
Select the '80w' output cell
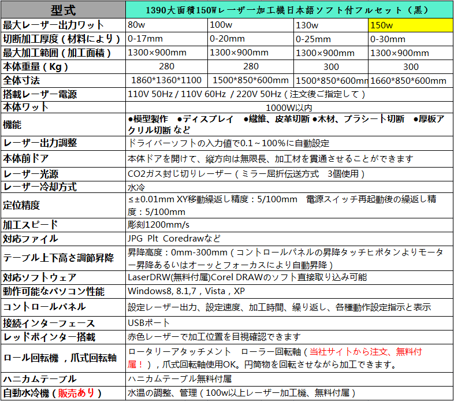[x=166, y=25]
